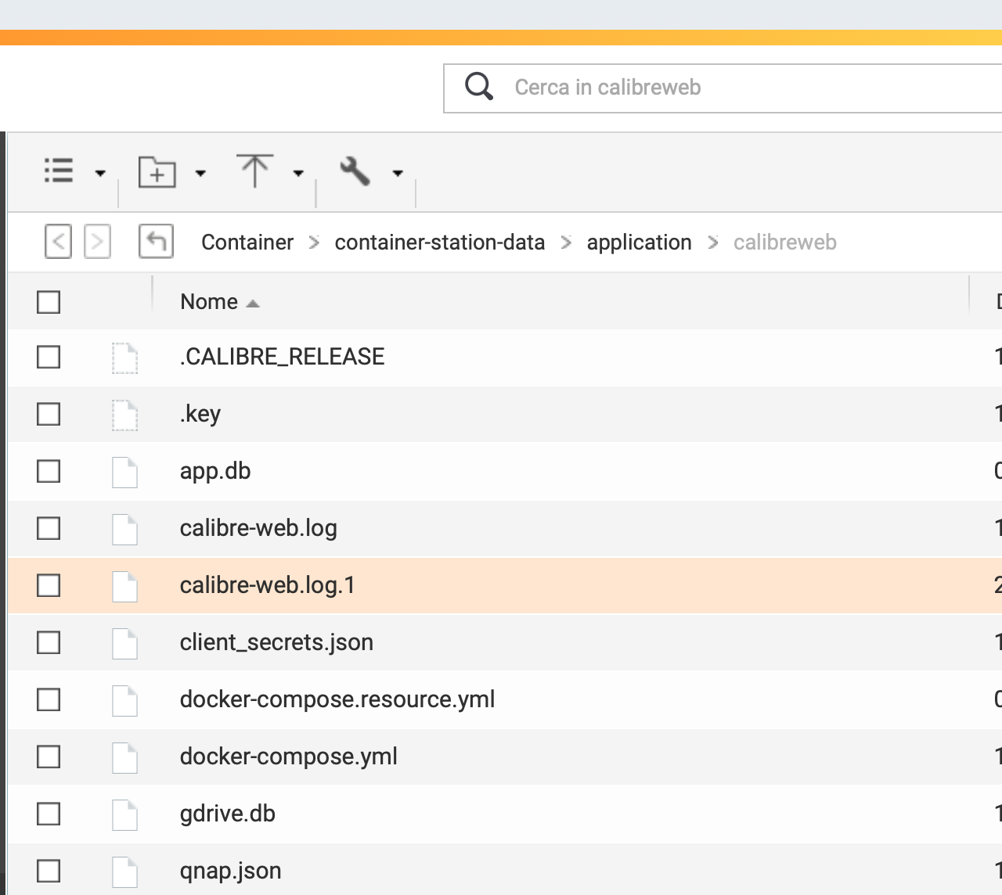Tick the checkbox for app.db
The height and width of the screenshot is (895, 1002).
coord(49,471)
